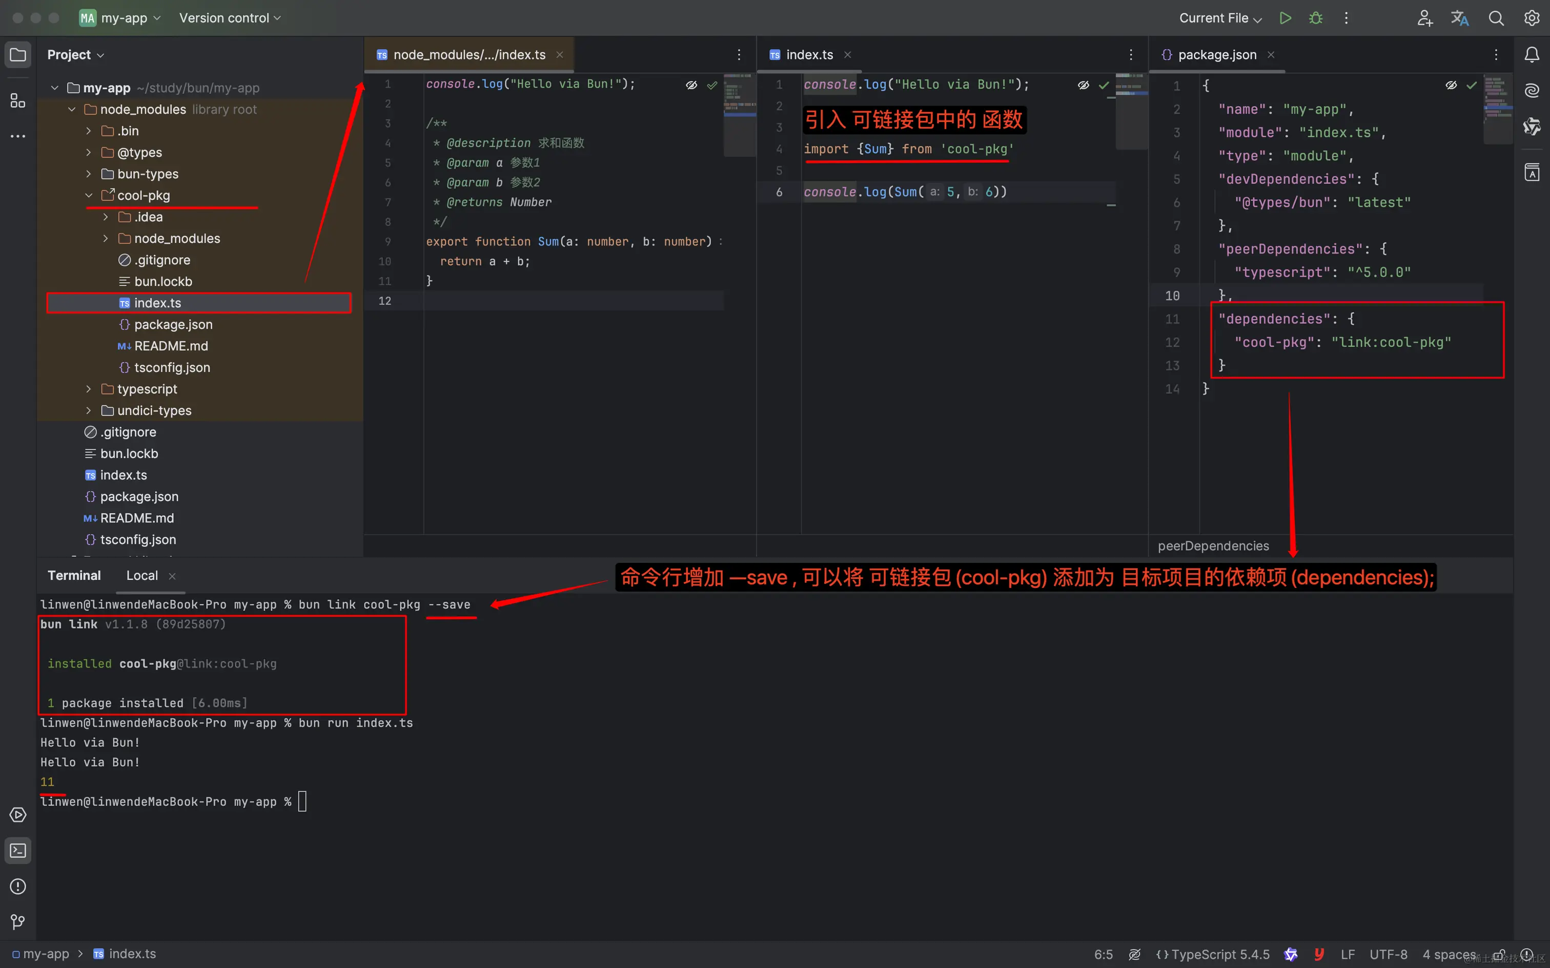The width and height of the screenshot is (1550, 968).
Task: Collapse the my-app root folder
Action: tap(55, 88)
